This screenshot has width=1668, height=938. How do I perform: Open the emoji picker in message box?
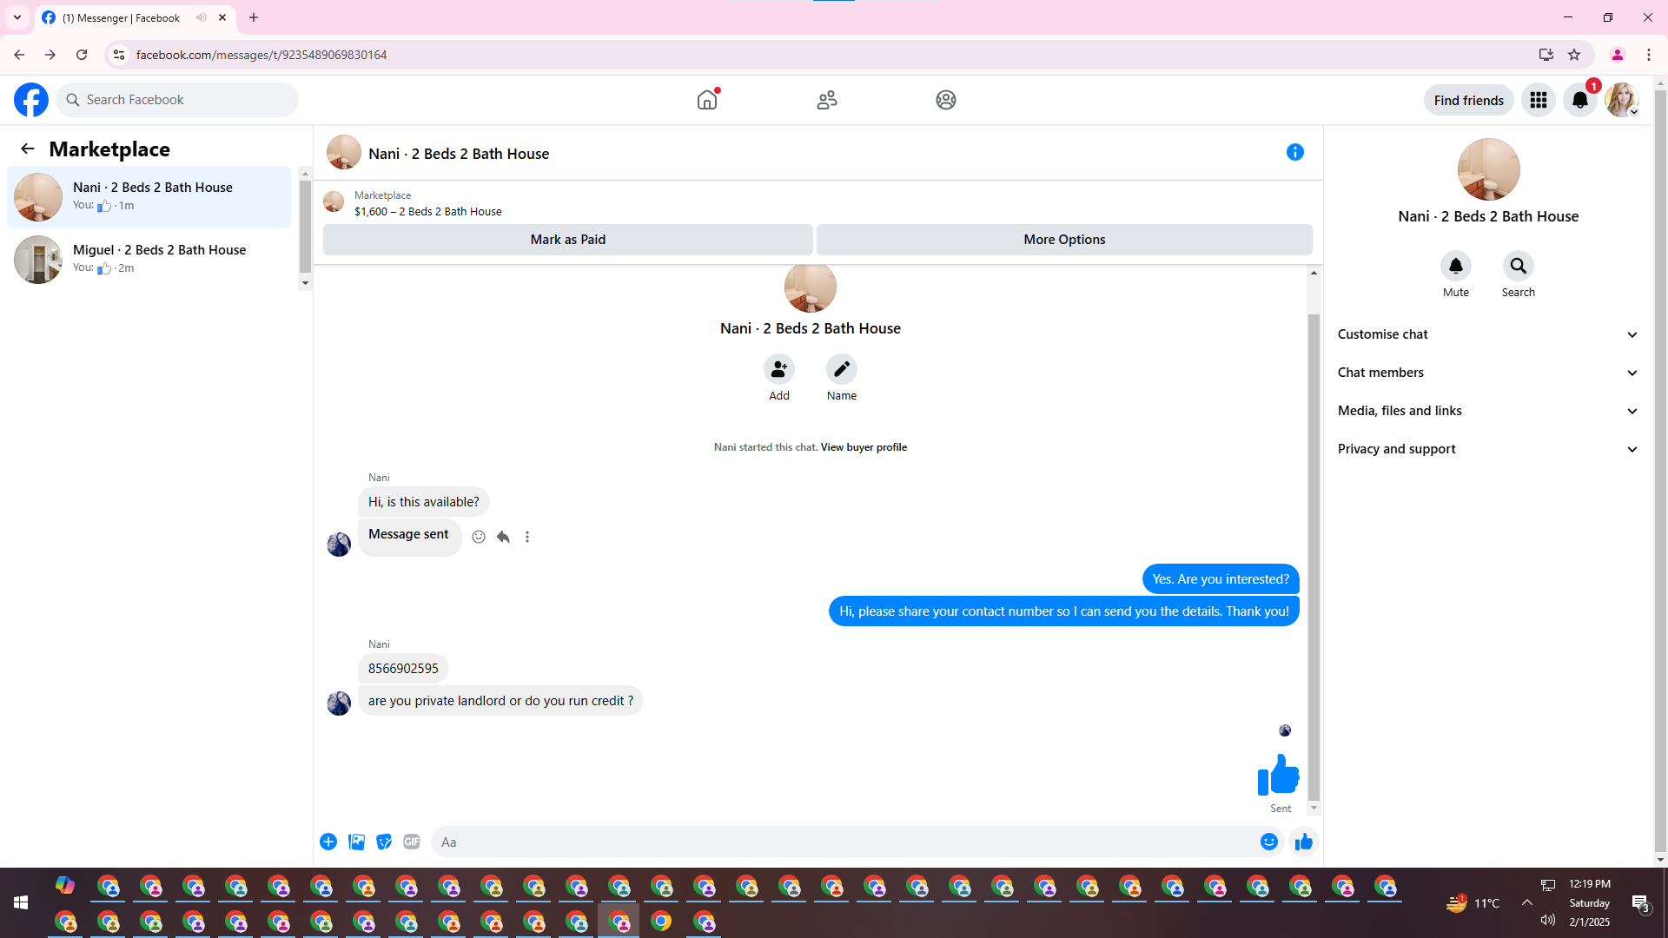point(1269,842)
